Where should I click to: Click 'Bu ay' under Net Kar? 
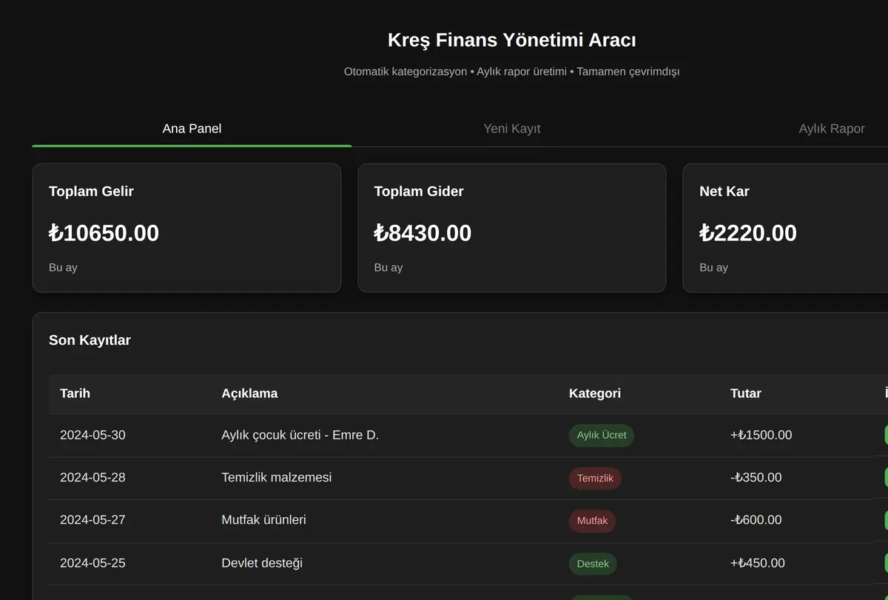click(713, 268)
